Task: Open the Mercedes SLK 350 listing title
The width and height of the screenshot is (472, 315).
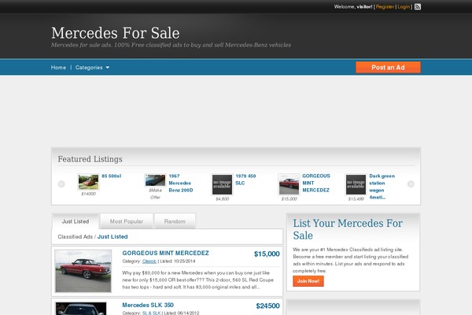Action: coord(148,305)
